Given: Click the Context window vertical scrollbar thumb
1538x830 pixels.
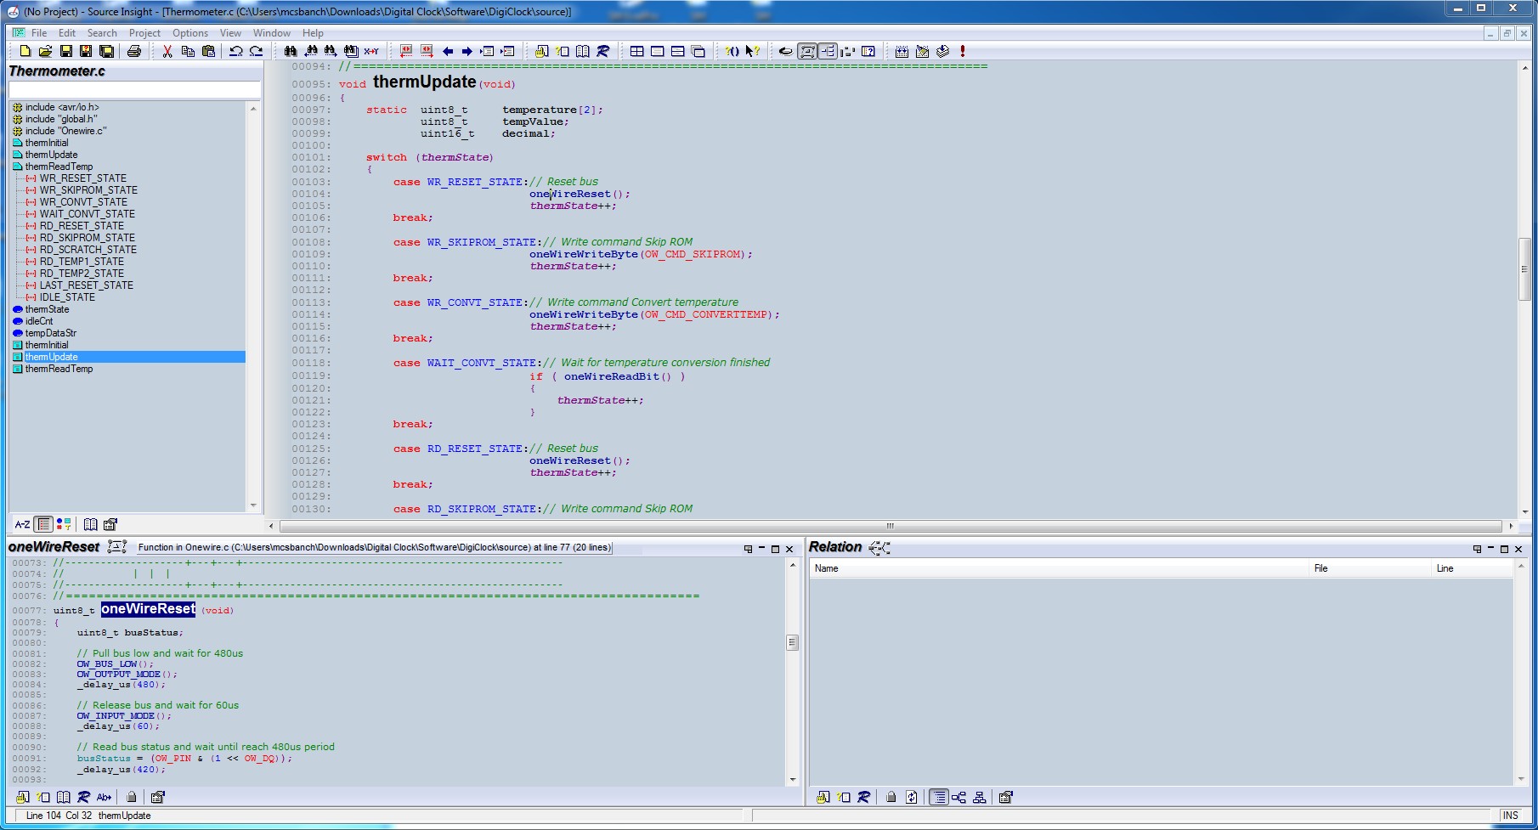Looking at the screenshot, I should (792, 642).
